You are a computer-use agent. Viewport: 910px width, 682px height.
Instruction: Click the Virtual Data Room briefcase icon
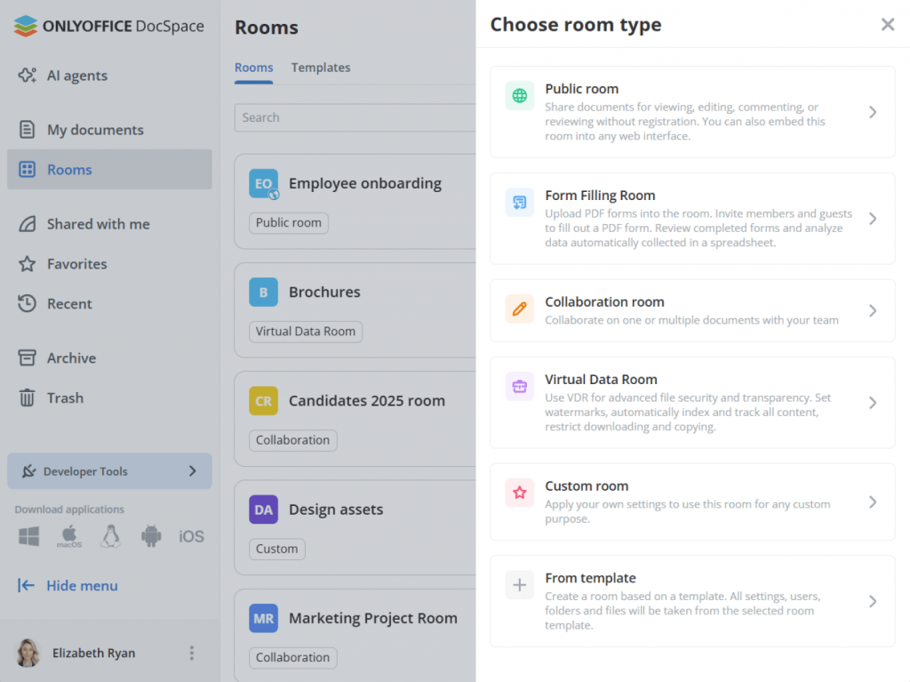click(520, 387)
